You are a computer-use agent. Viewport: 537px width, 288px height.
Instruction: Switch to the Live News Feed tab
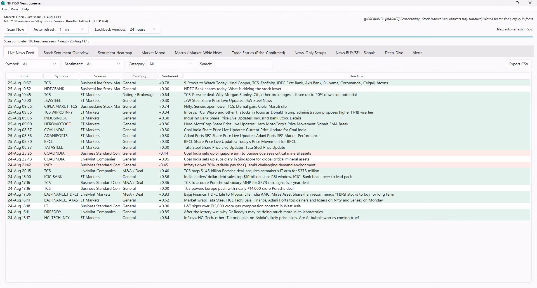point(21,53)
